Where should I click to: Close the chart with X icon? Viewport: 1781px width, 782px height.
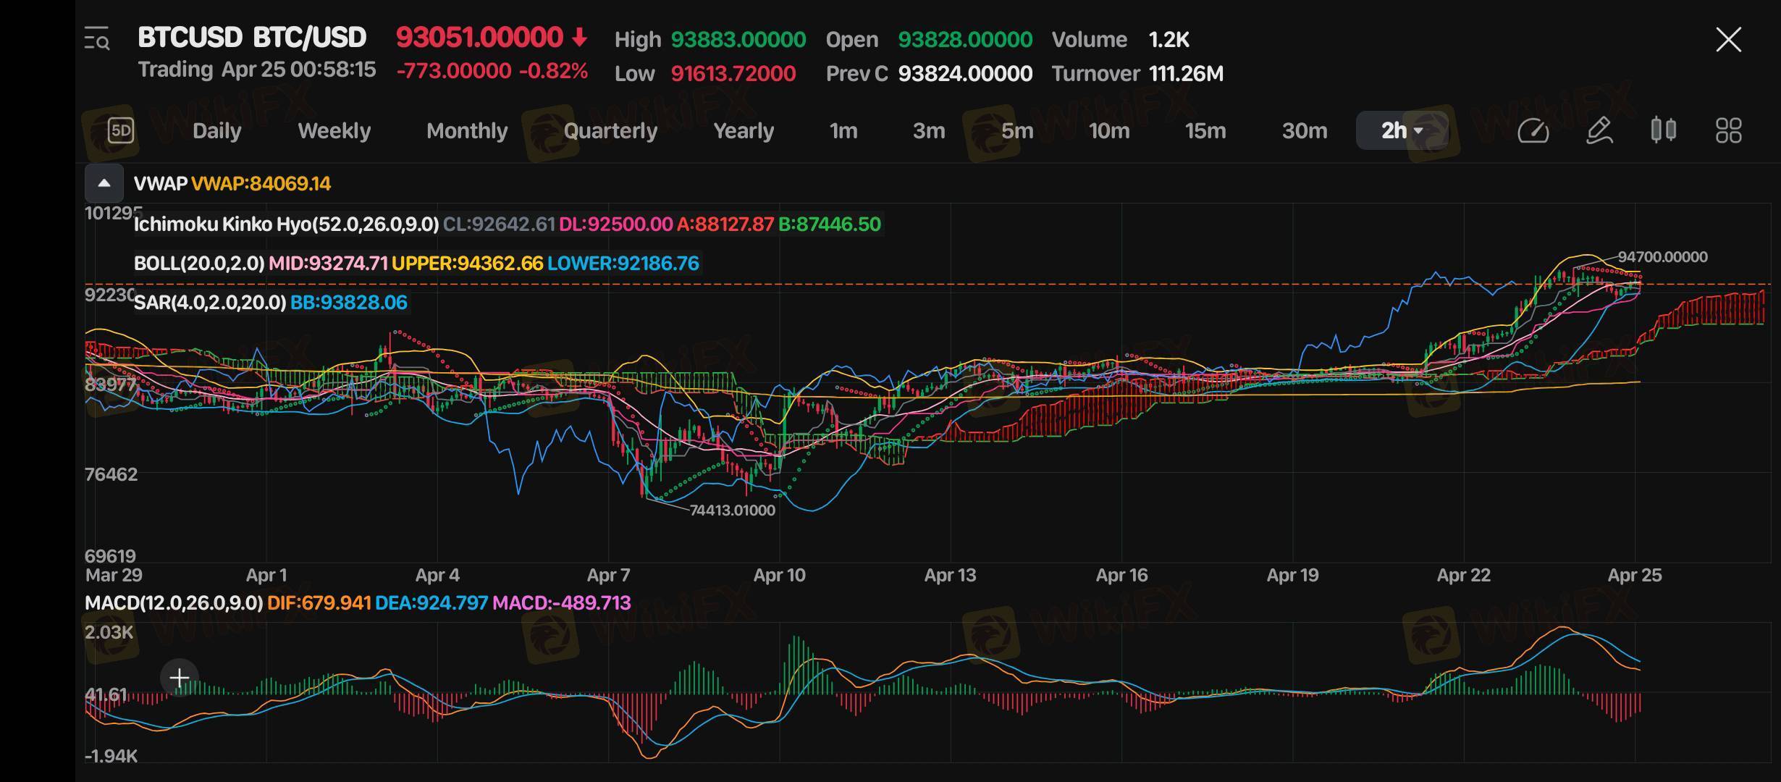pos(1728,39)
